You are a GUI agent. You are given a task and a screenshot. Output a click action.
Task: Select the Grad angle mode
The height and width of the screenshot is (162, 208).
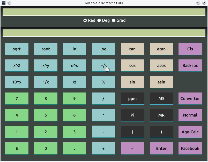click(x=118, y=20)
